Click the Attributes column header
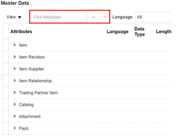Screen dimensions: 176x138 21,32
